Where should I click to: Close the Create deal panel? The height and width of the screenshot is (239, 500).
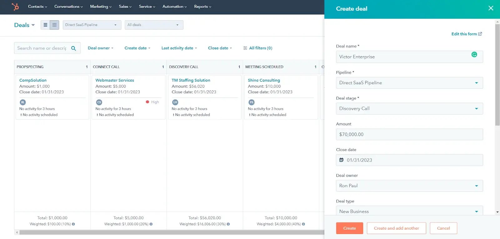[x=491, y=8]
